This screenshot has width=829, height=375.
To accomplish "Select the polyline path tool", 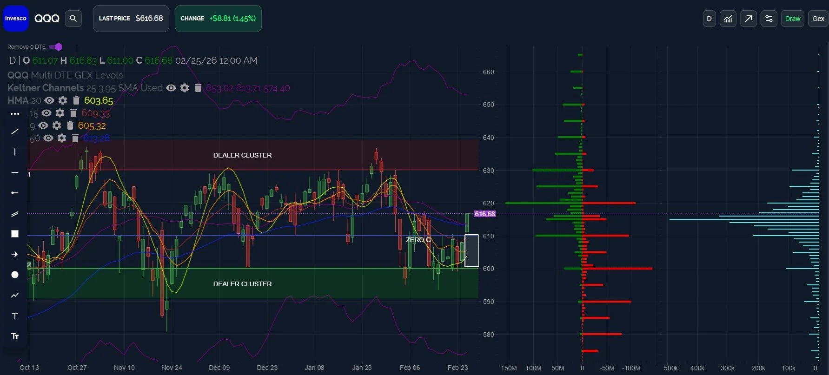I will tap(15, 295).
